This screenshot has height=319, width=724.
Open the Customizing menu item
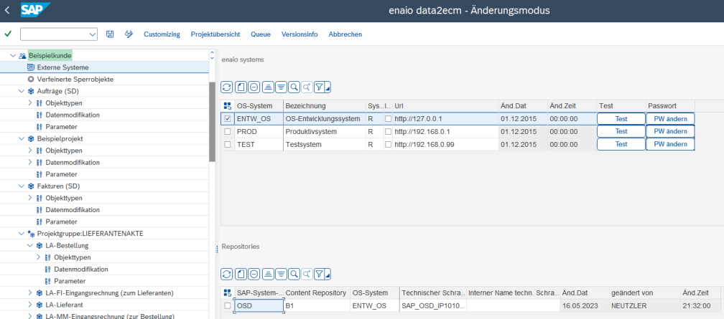(x=162, y=34)
